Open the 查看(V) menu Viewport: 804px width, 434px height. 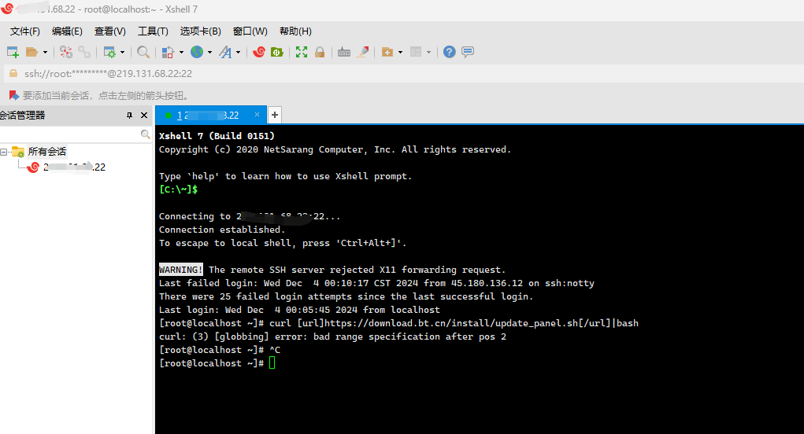pos(109,31)
